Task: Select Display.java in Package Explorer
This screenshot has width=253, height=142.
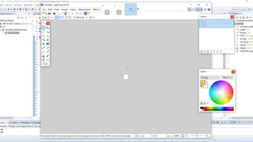Action: (13, 33)
